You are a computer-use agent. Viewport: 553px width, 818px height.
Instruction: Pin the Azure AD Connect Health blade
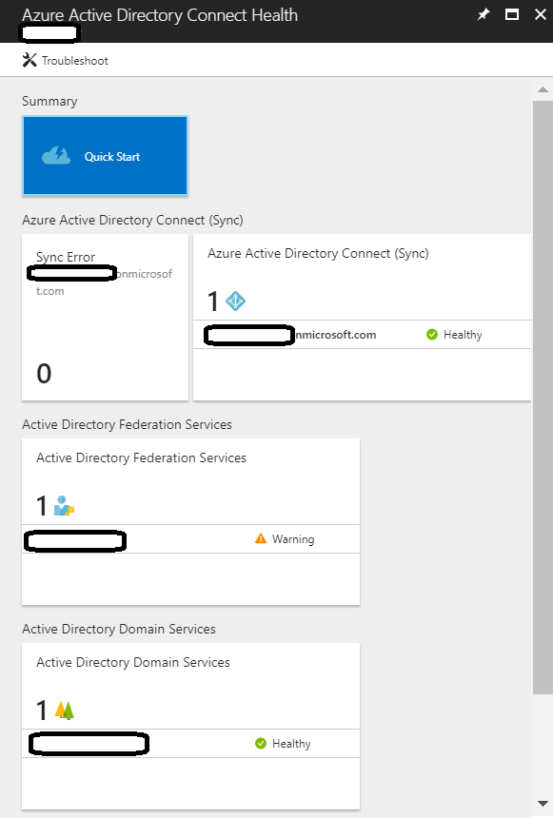483,15
